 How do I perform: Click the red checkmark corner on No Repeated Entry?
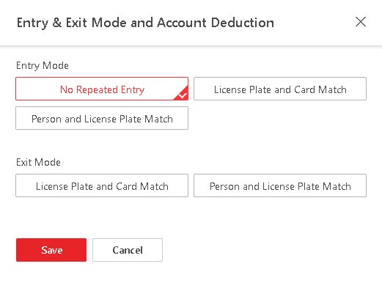[x=182, y=94]
